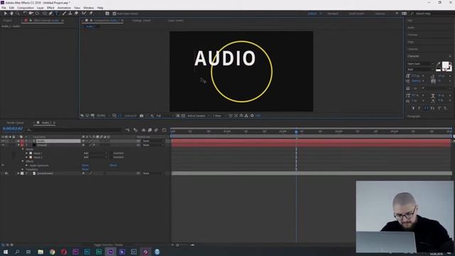
Task: Switch to the Small Screen workspace
Action: [356, 14]
